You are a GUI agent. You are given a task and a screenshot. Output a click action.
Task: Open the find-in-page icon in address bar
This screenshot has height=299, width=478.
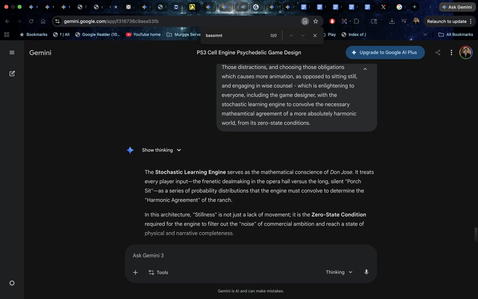tap(305, 22)
